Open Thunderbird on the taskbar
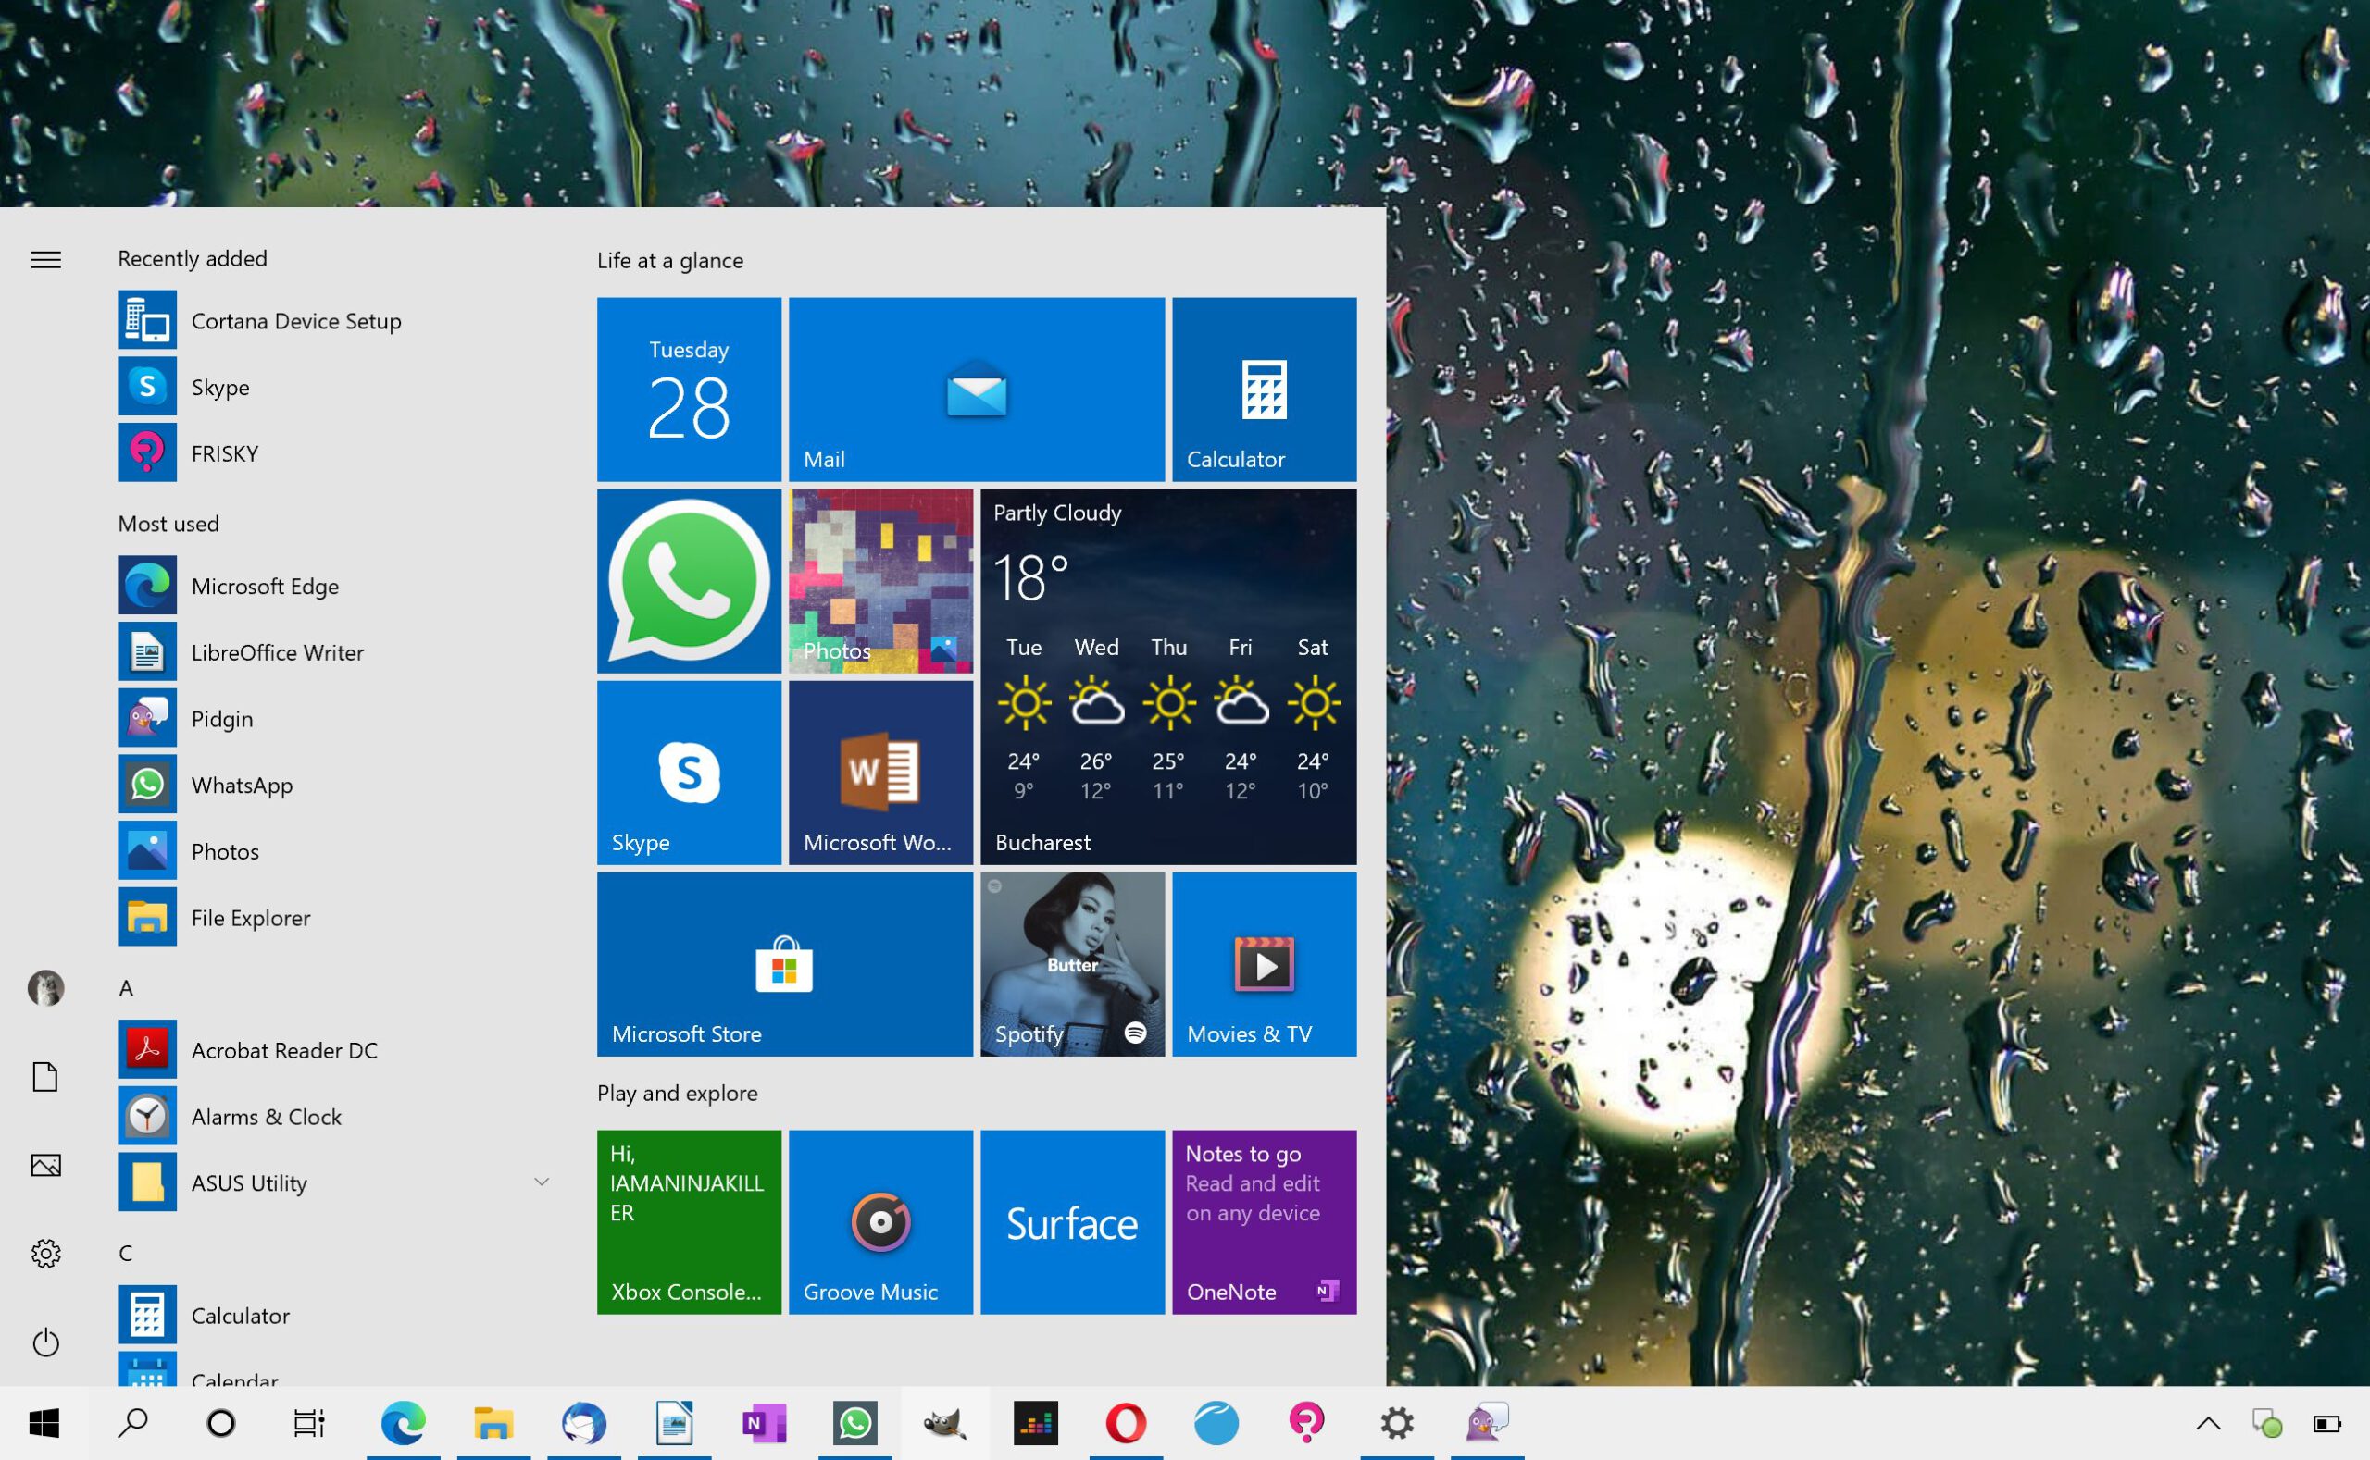This screenshot has height=1460, width=2370. pos(584,1423)
